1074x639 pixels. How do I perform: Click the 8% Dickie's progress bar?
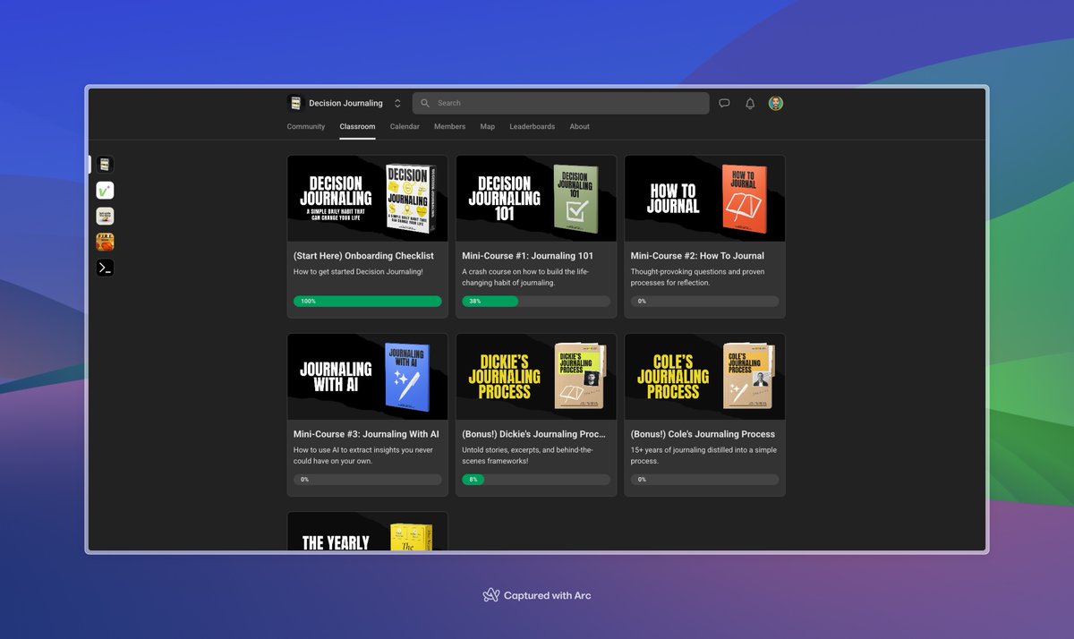[536, 480]
